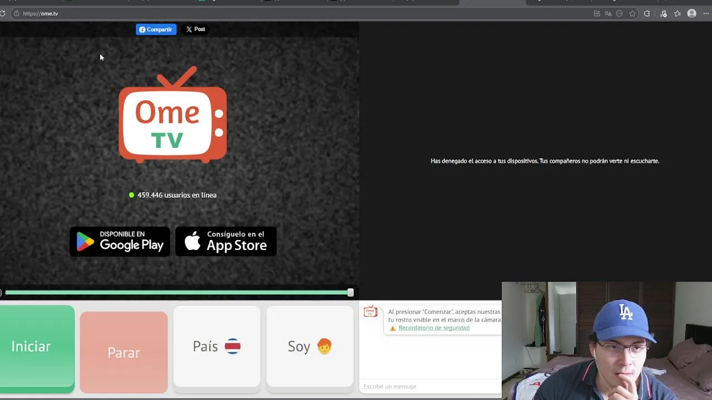
Task: Click the Ome TV logo
Action: [x=172, y=114]
